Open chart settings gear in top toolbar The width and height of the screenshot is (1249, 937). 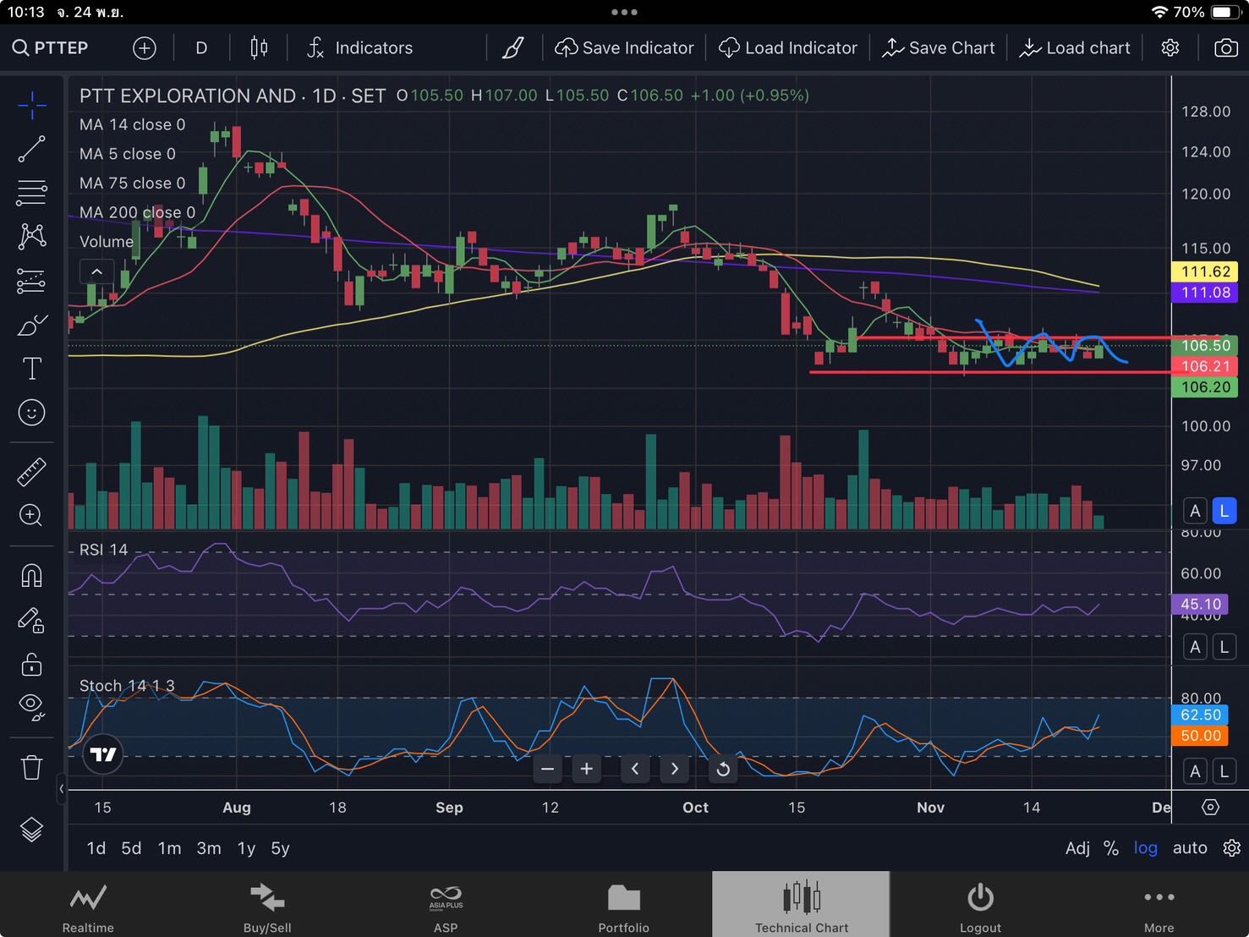coord(1170,48)
